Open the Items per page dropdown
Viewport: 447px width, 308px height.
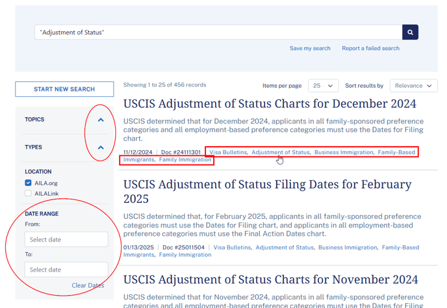[323, 86]
